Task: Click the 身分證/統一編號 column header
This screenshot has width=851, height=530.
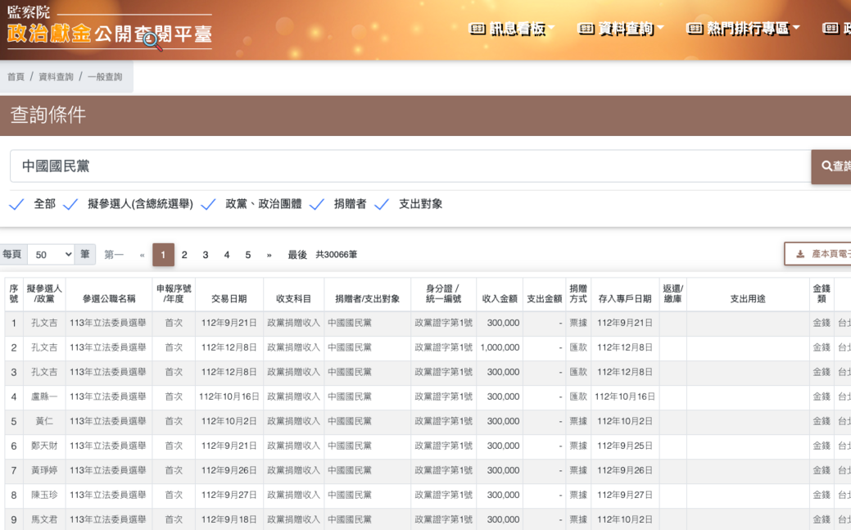Action: pos(443,294)
